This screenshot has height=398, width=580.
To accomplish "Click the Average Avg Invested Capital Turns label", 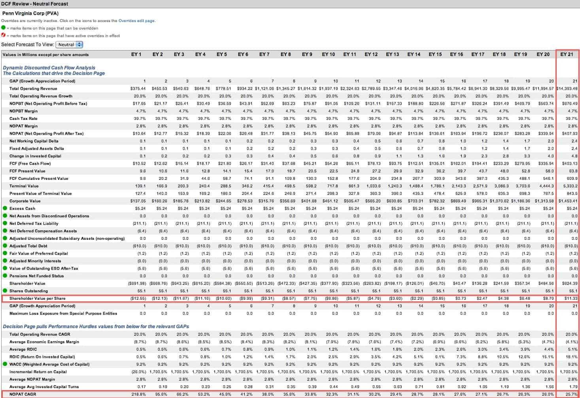I will pyautogui.click(x=44, y=387).
